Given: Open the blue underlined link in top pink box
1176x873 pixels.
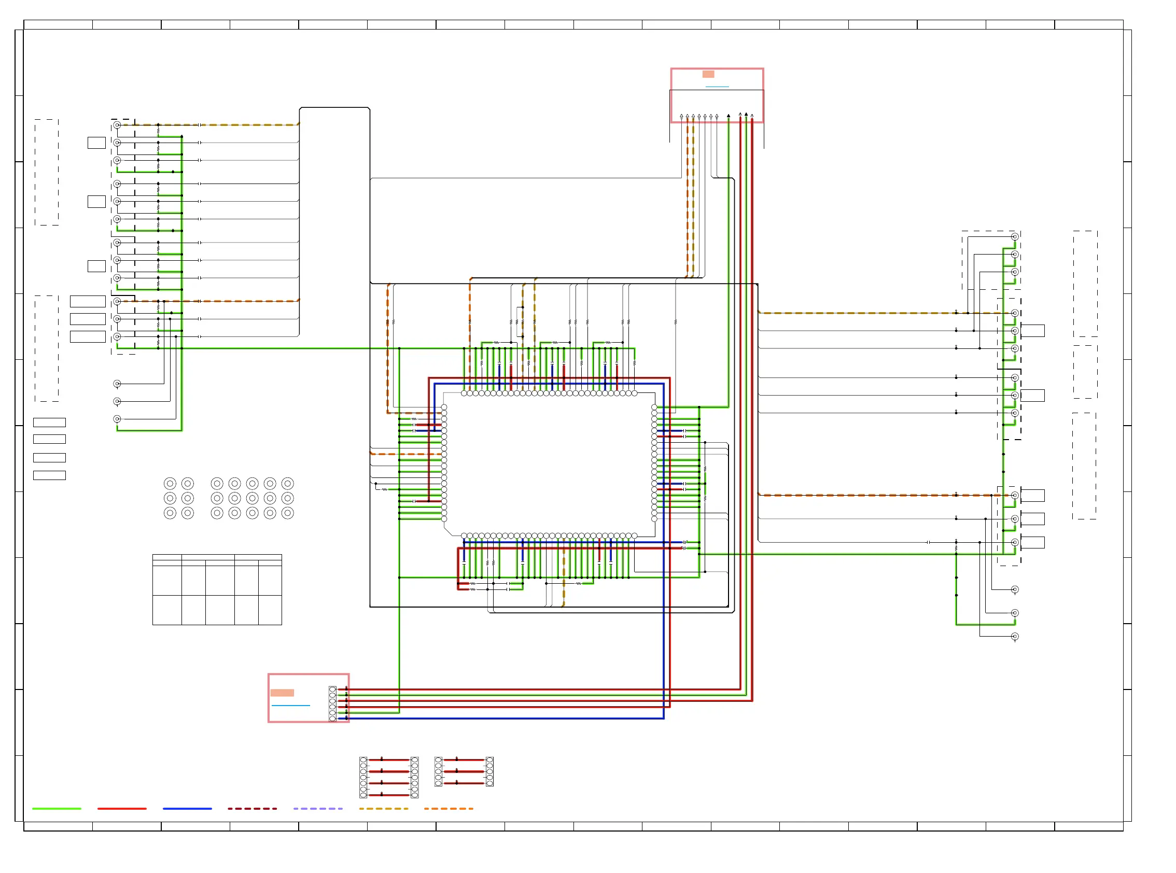Looking at the screenshot, I should click(717, 87).
